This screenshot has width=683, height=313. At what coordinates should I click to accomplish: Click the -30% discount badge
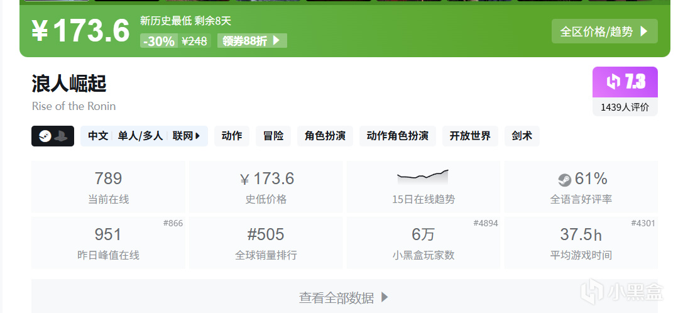click(x=159, y=41)
